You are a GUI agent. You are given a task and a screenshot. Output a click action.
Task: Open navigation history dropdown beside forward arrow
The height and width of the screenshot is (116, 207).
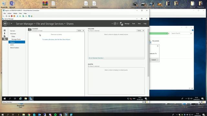(12, 24)
